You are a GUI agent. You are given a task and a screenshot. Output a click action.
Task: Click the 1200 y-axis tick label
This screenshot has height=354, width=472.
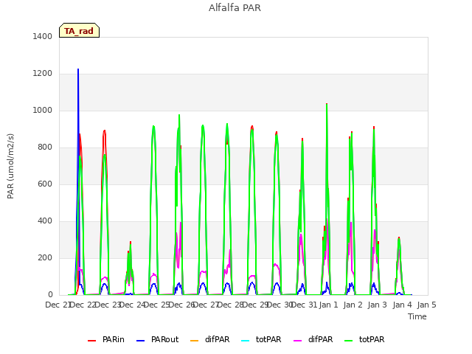43,74
